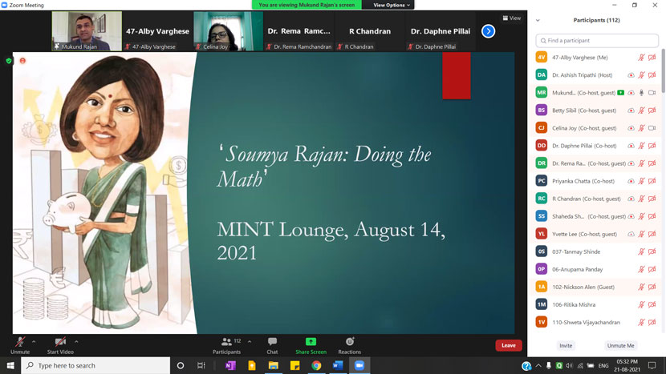Image resolution: width=666 pixels, height=374 pixels.
Task: Click 4V avatar of 47-Alby Varghese
Action: pyautogui.click(x=541, y=57)
